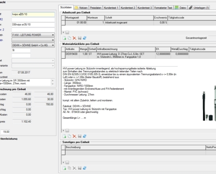This screenshot has height=174, width=216.
Task: Delete row red X in Arbeitszeit toolbar
Action: click(75, 38)
